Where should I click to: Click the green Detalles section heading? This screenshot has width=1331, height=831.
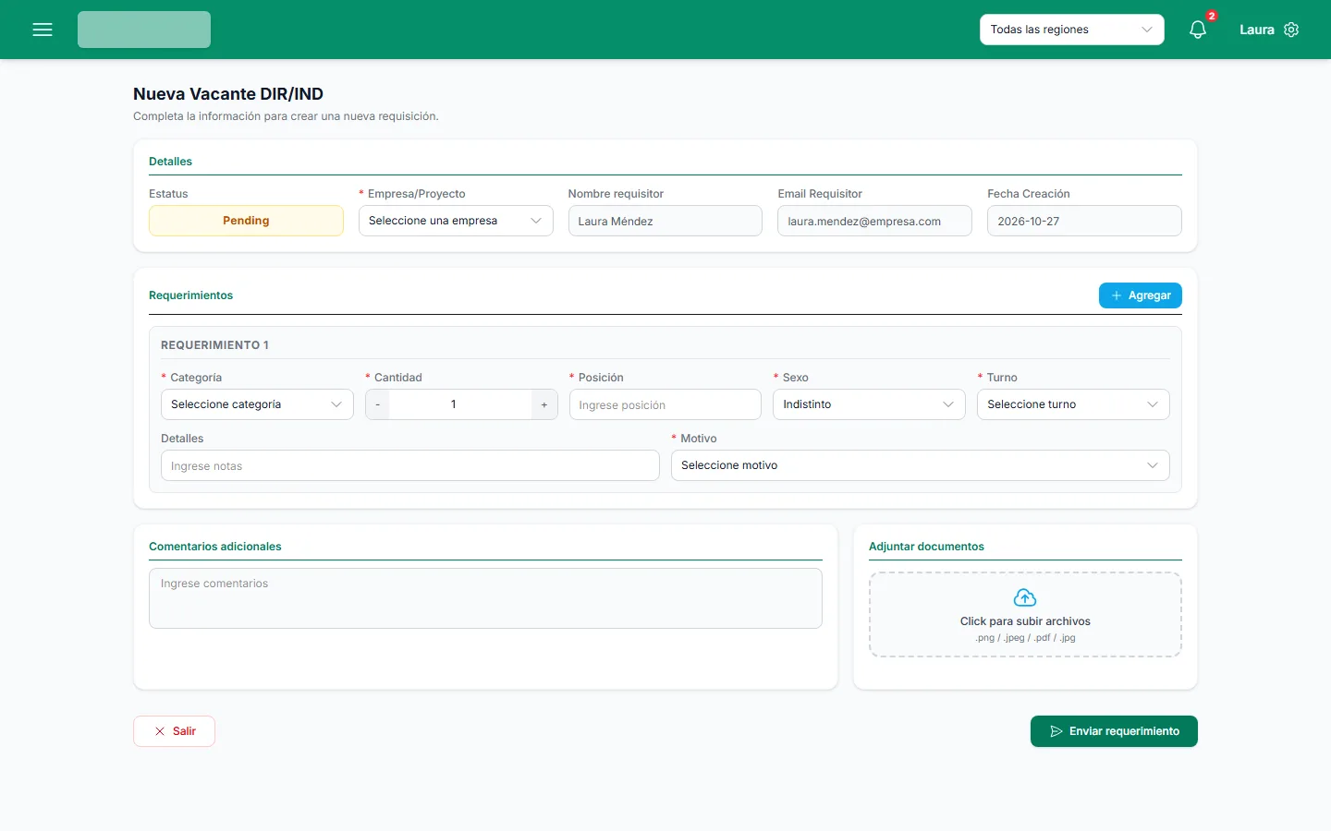click(170, 162)
